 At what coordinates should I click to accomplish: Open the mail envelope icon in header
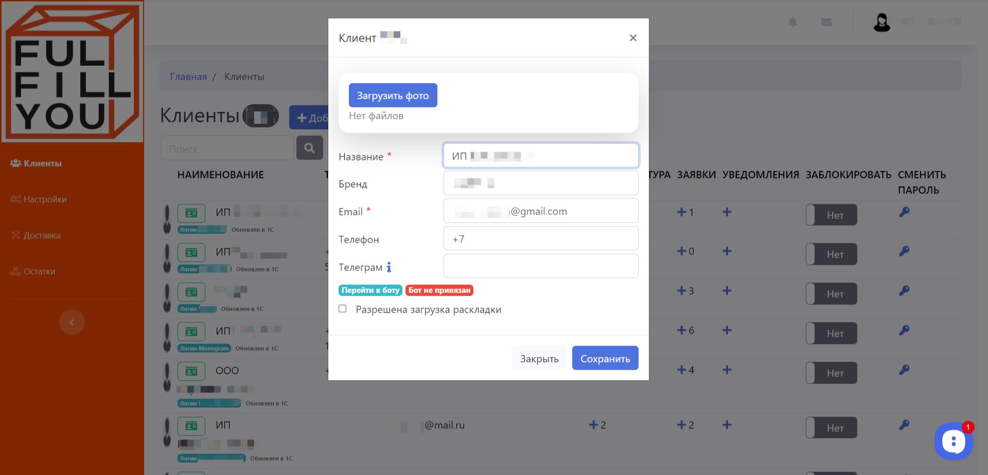[826, 22]
